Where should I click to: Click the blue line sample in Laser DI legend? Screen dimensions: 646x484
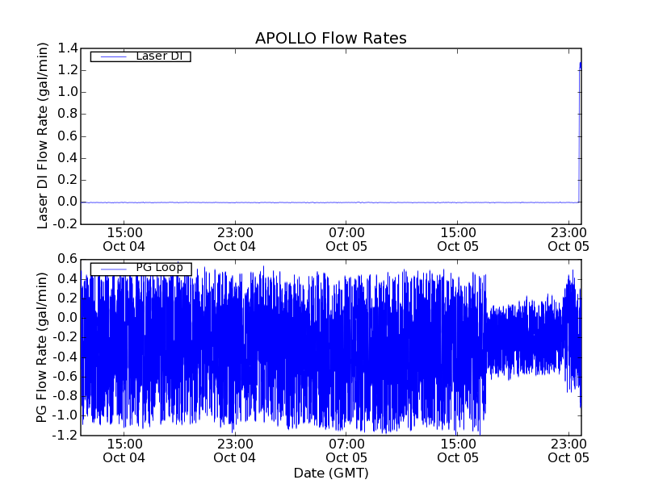pos(112,56)
